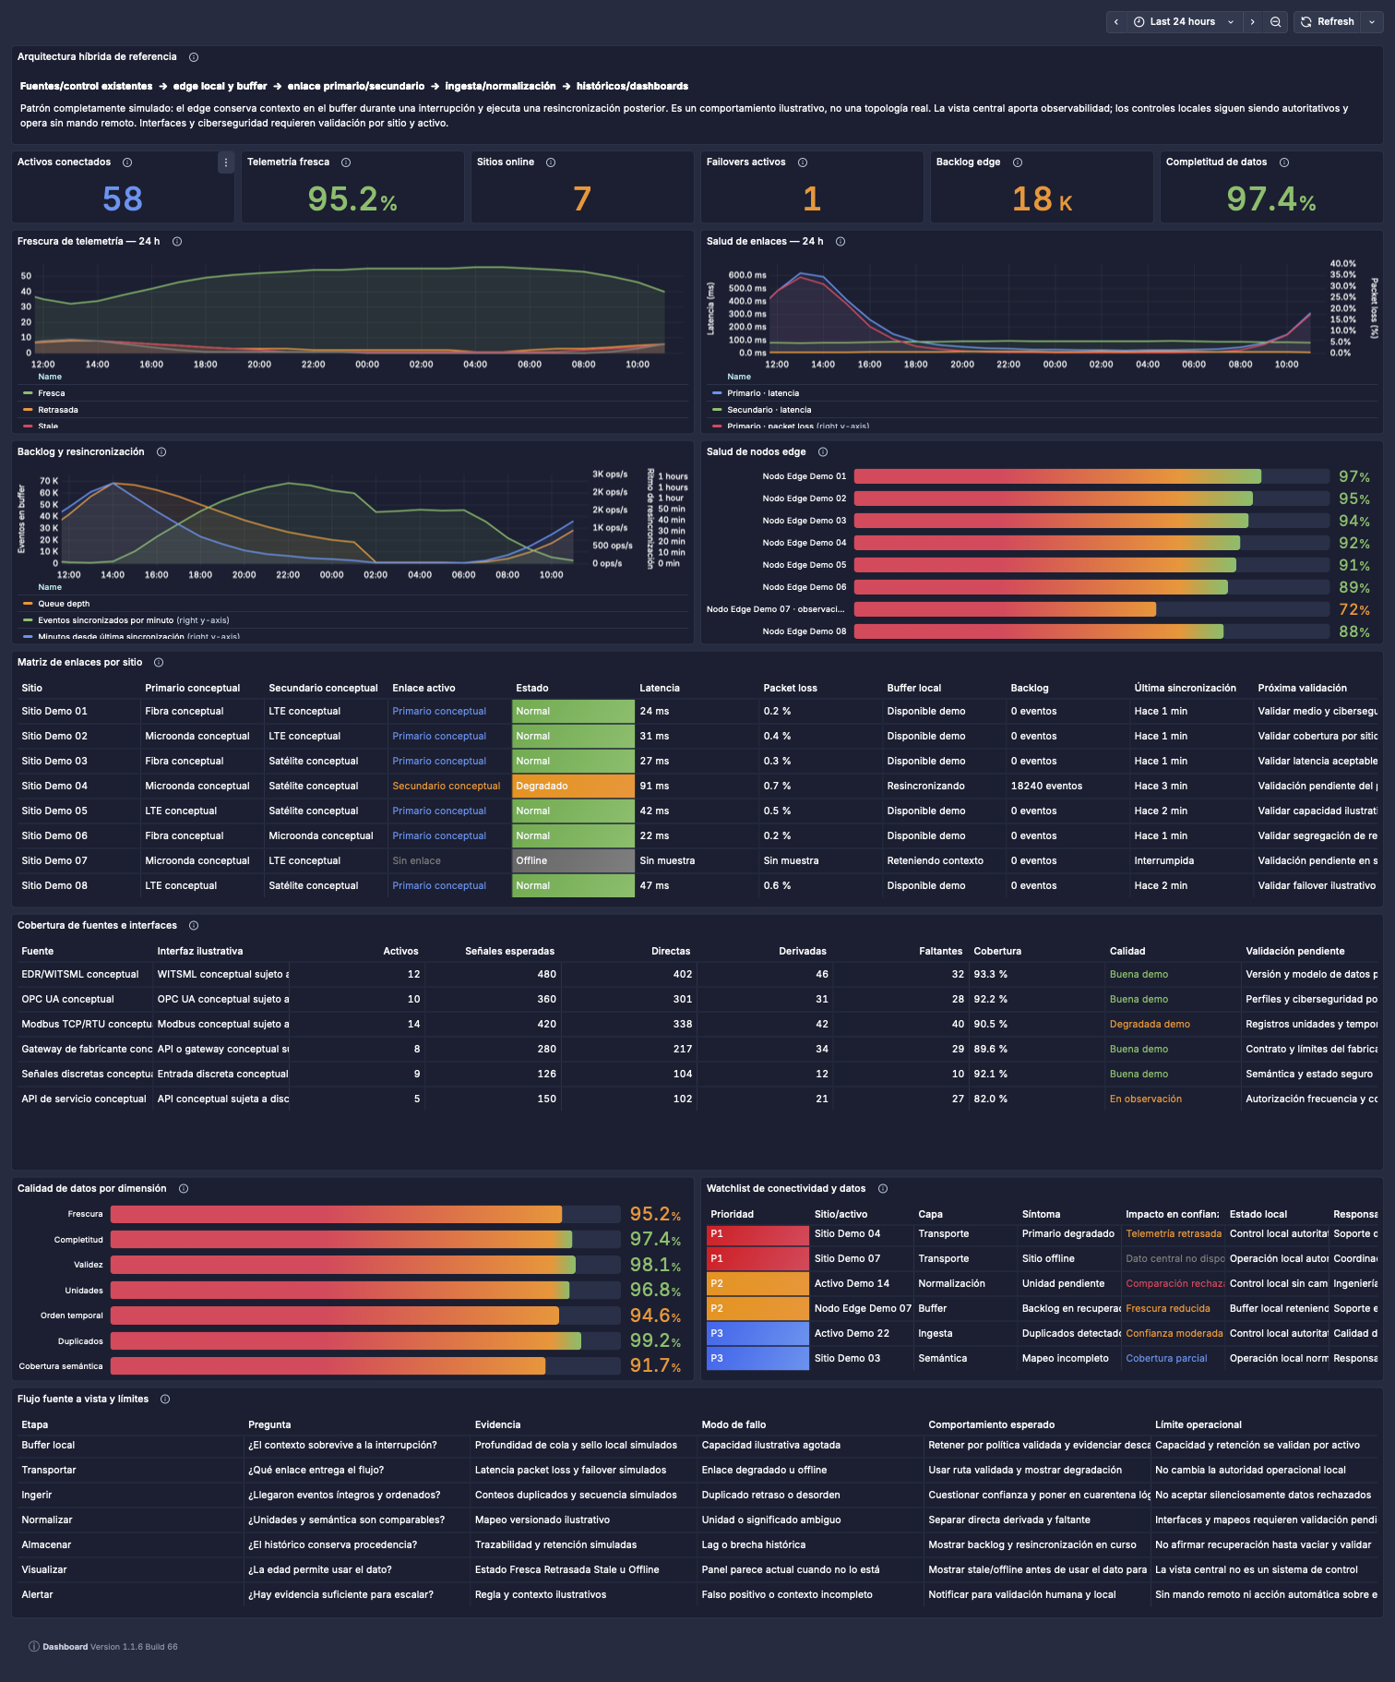Screen dimensions: 1395x1682
Task: Select the '18240 eventos' backlog cell
Action: pyautogui.click(x=1046, y=787)
